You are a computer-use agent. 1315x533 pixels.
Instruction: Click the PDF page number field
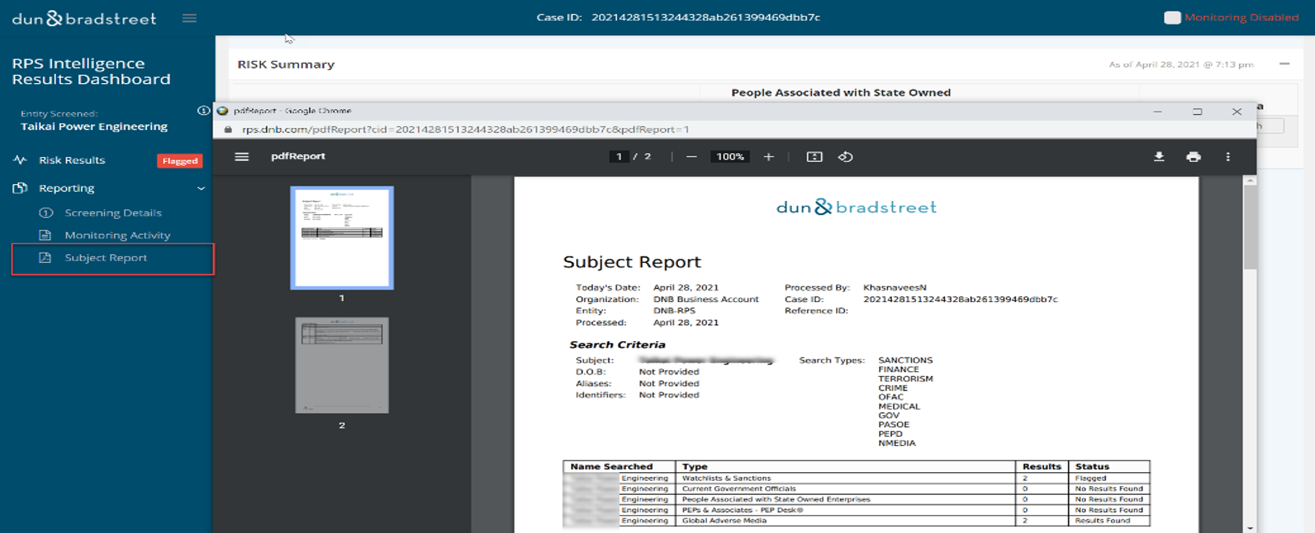pyautogui.click(x=619, y=156)
